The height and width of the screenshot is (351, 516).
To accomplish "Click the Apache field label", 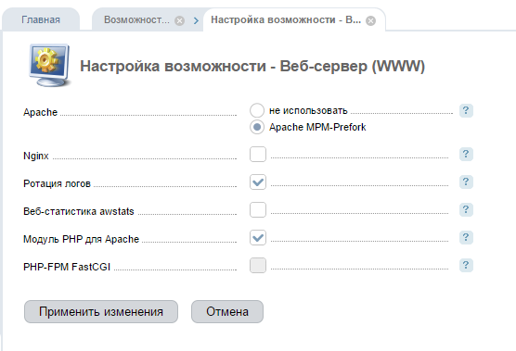I will click(x=41, y=112).
